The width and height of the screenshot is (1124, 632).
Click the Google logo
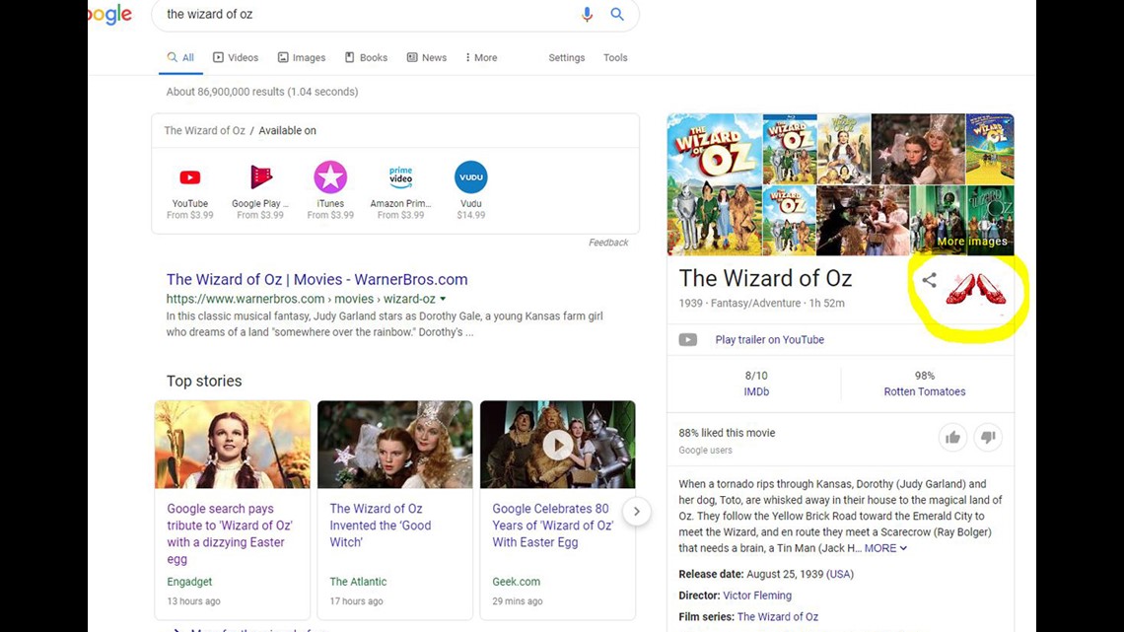point(110,15)
